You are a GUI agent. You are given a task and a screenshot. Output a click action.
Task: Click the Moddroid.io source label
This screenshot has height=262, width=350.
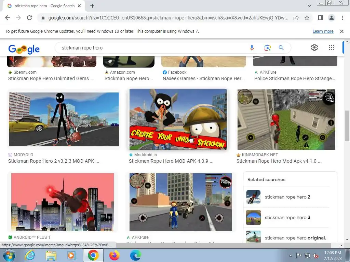(x=146, y=155)
